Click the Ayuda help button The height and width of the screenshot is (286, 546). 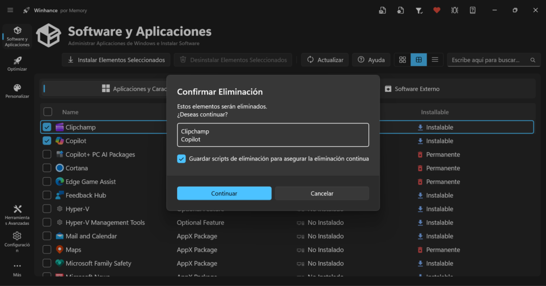pyautogui.click(x=371, y=60)
